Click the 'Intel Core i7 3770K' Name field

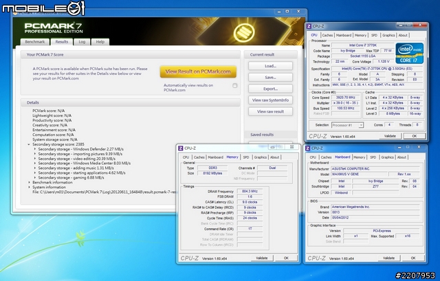tap(363, 45)
